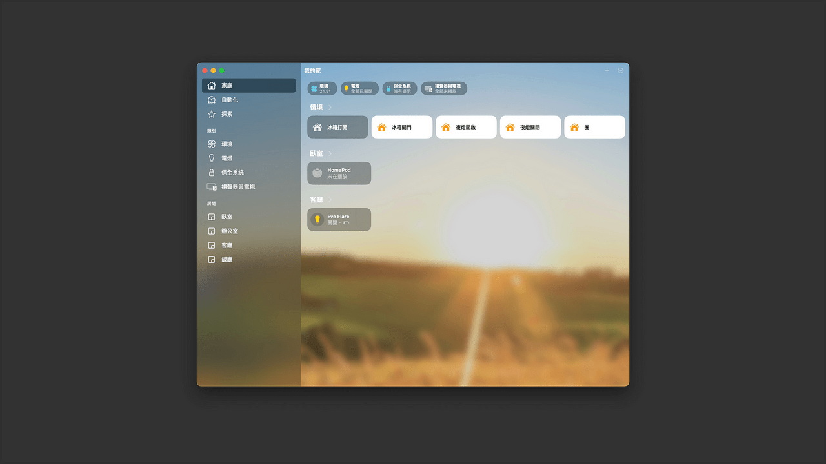Click the lightbulb icon in 電燈 chip
Image resolution: width=826 pixels, height=464 pixels.
347,88
